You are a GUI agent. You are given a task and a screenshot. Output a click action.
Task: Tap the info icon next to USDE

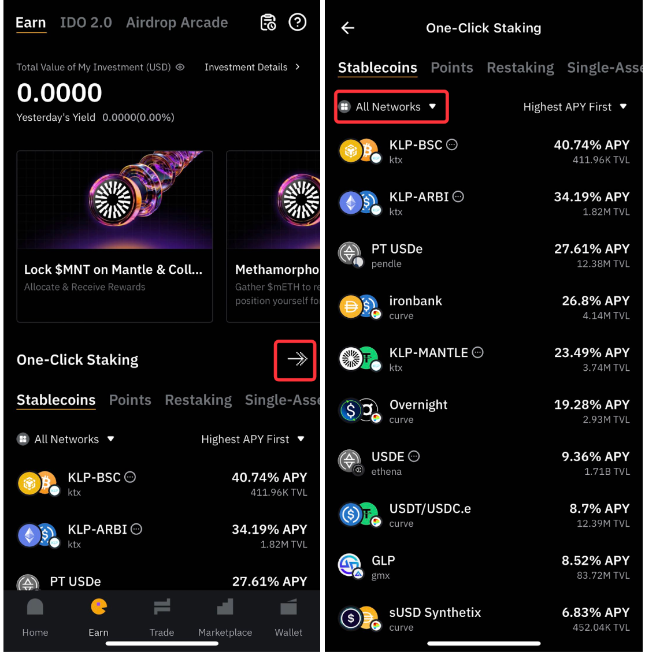414,456
